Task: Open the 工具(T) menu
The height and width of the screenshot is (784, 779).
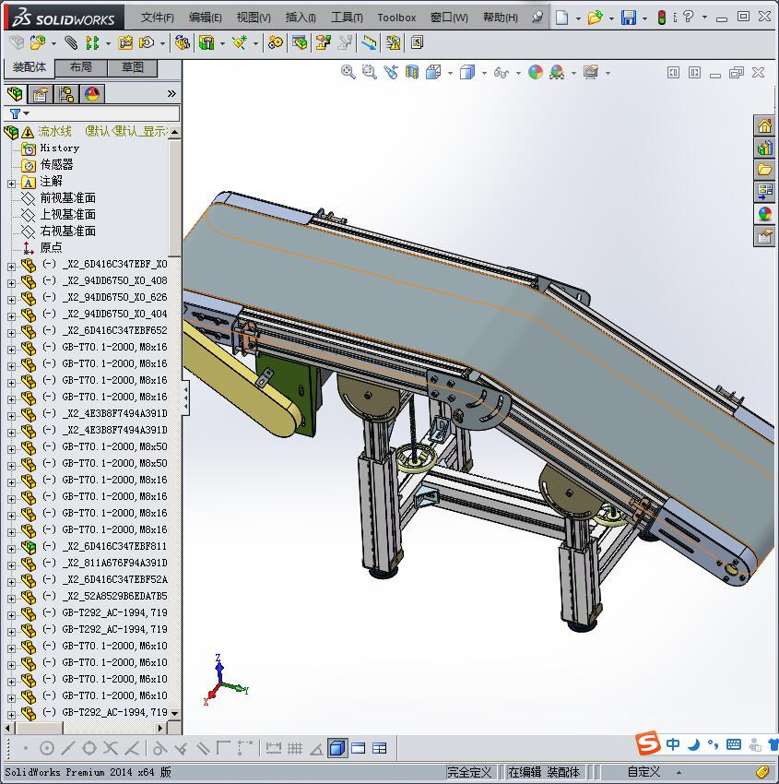Action: coord(347,18)
